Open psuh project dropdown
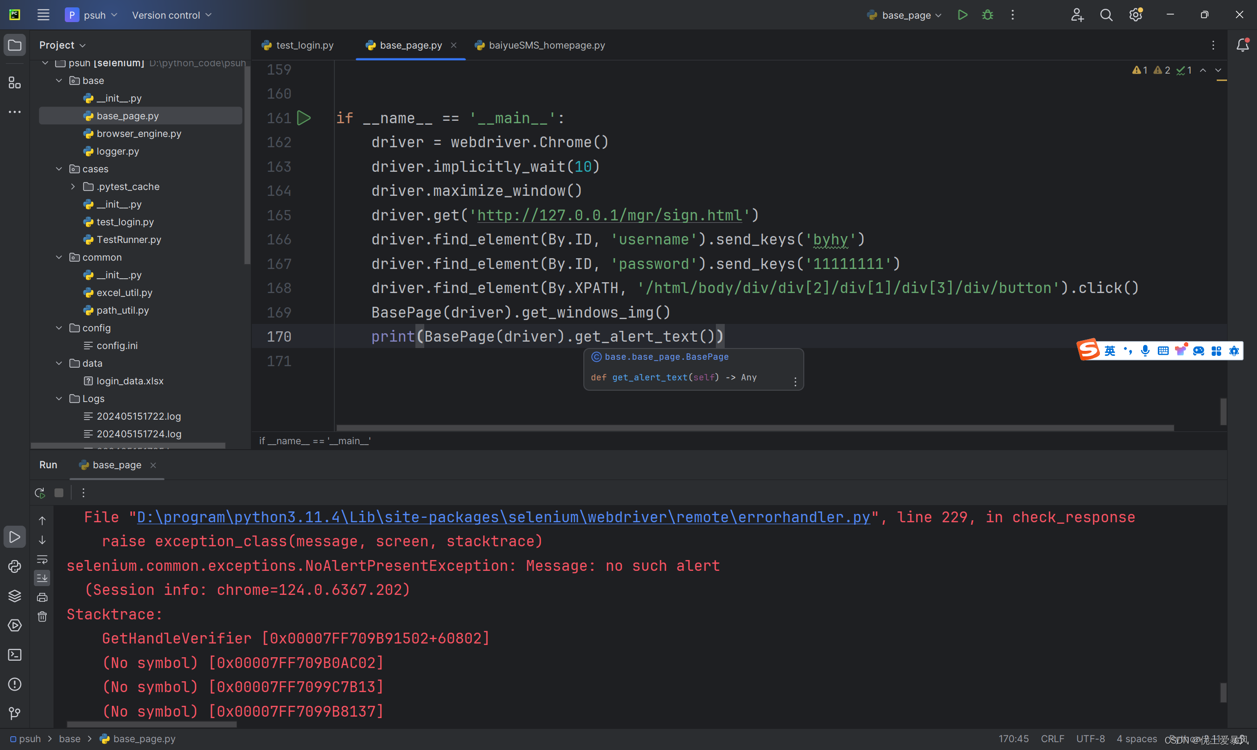 (x=91, y=15)
